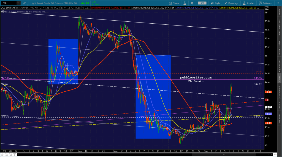Click the 44.18 last price in header
Image resolution: width=282 pixels, height=157 pixels.
(85, 3)
